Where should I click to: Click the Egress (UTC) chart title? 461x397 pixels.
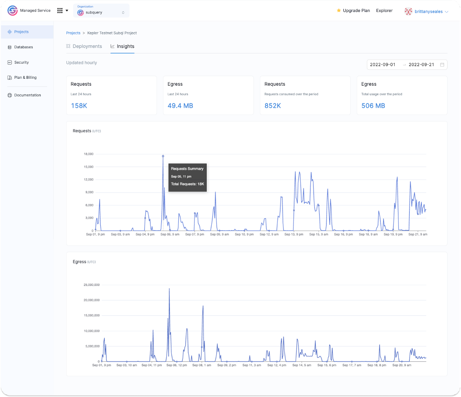(x=85, y=262)
